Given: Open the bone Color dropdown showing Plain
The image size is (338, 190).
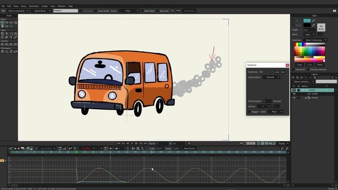Looking at the screenshot, I should coord(129,11).
